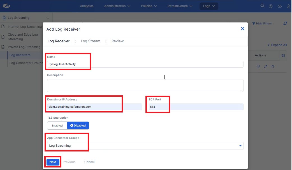Click the Description text area
This screenshot has height=170, width=292.
point(145,86)
